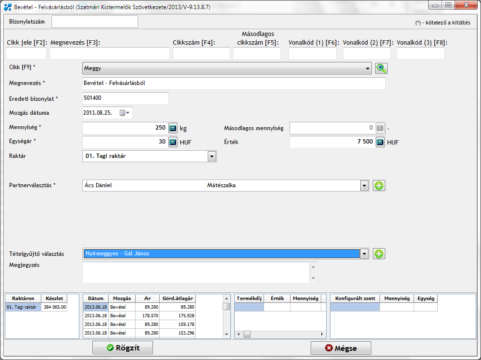481x360 pixels.
Task: Click the 178,570 price cell
Action: coord(148,316)
